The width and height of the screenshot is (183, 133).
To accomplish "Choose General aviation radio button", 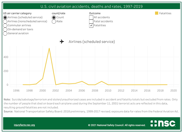I will pyautogui.click(x=5, y=33).
